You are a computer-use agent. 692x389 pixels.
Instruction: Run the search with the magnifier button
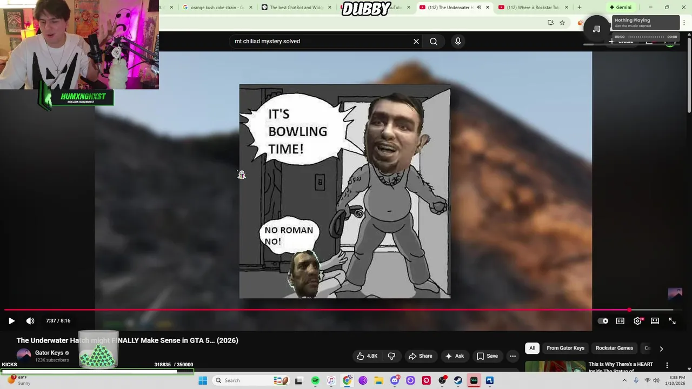(434, 41)
